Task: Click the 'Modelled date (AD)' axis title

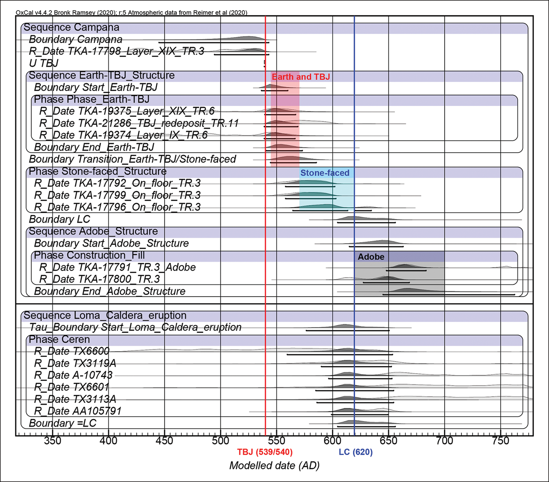Action: pos(274,466)
